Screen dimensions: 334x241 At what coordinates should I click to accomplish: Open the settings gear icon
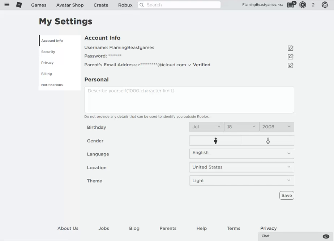(325, 5)
